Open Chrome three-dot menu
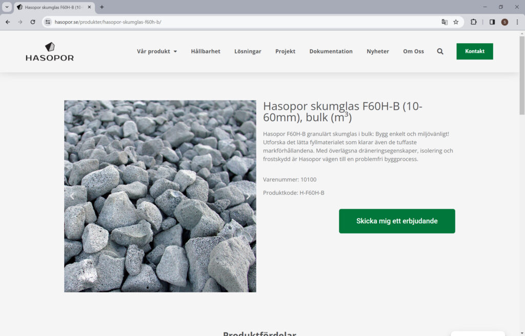The height and width of the screenshot is (336, 525). tap(517, 22)
